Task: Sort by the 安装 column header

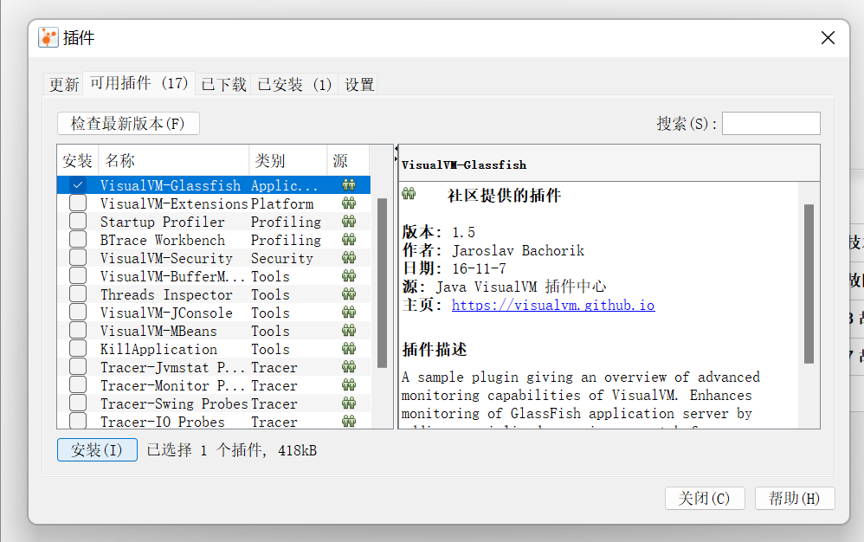Action: 78,160
